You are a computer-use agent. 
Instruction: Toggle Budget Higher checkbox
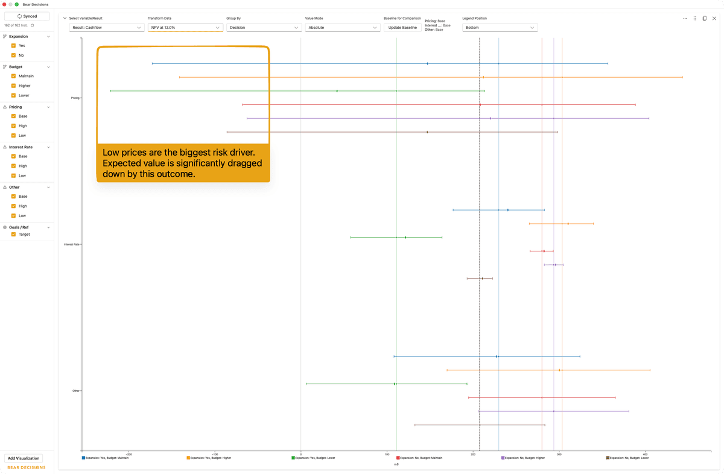click(13, 86)
